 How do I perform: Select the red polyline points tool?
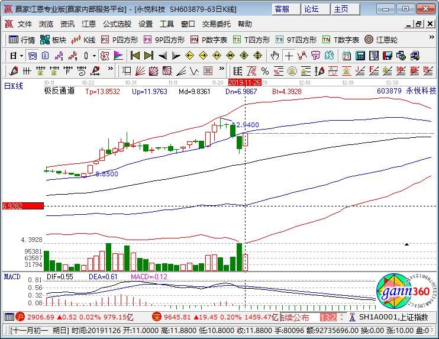pyautogui.click(x=302, y=56)
